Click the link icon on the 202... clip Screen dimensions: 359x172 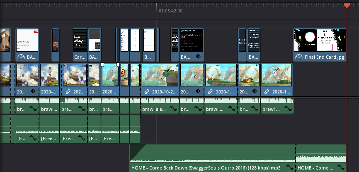point(68,92)
